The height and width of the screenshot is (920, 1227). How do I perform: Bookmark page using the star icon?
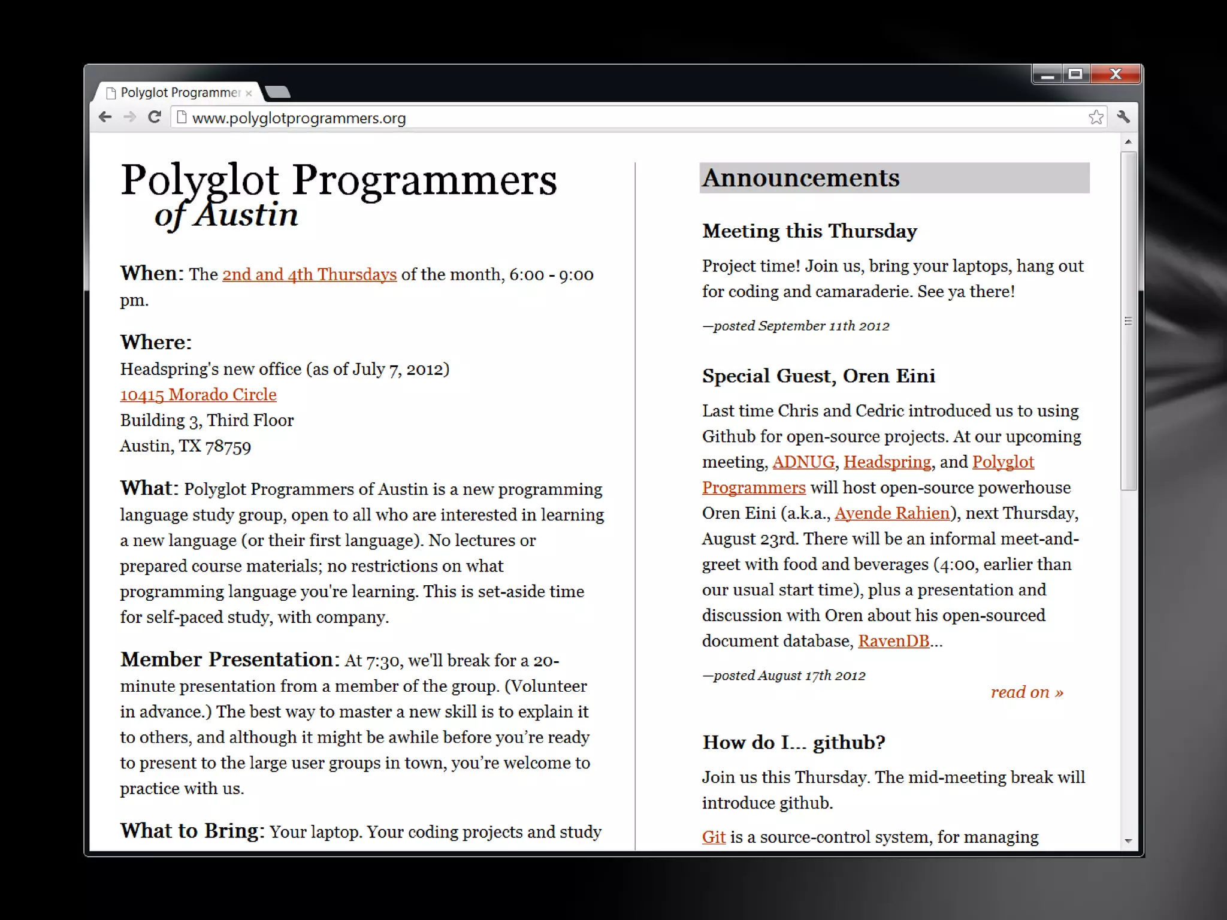[x=1096, y=117]
